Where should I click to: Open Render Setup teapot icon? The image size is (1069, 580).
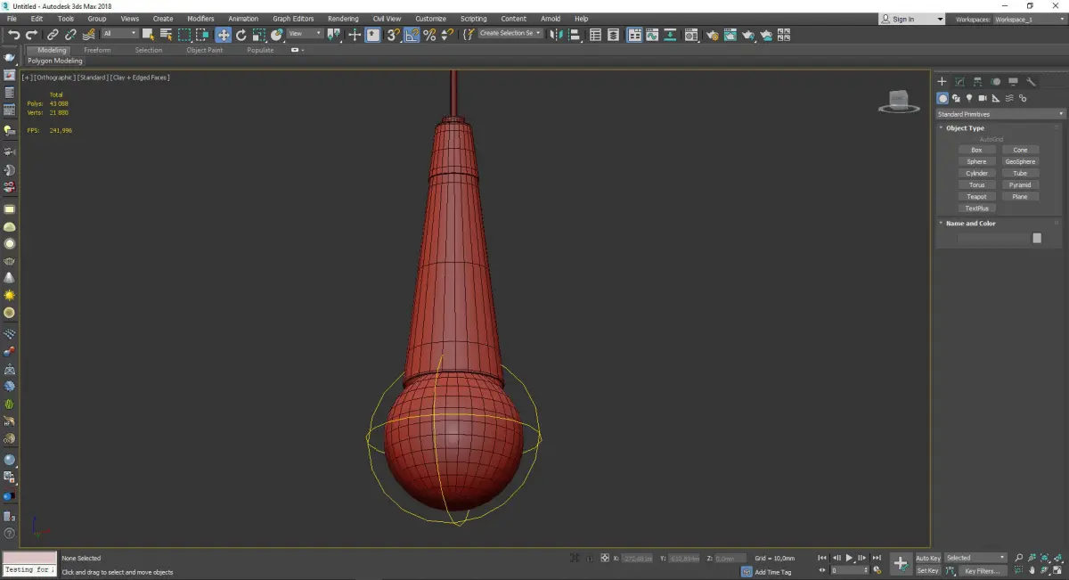coord(713,35)
